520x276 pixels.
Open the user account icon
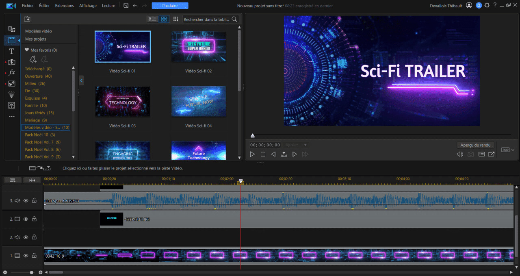(469, 5)
